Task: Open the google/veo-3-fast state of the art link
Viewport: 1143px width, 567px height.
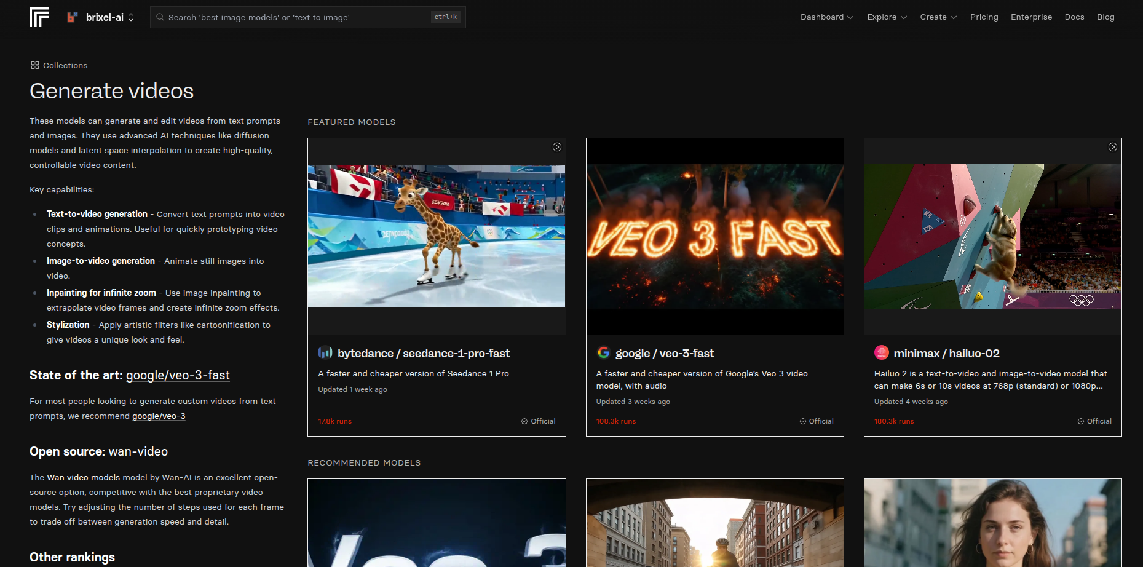Action: point(178,375)
